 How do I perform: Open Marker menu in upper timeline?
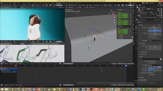click(x=20, y=64)
